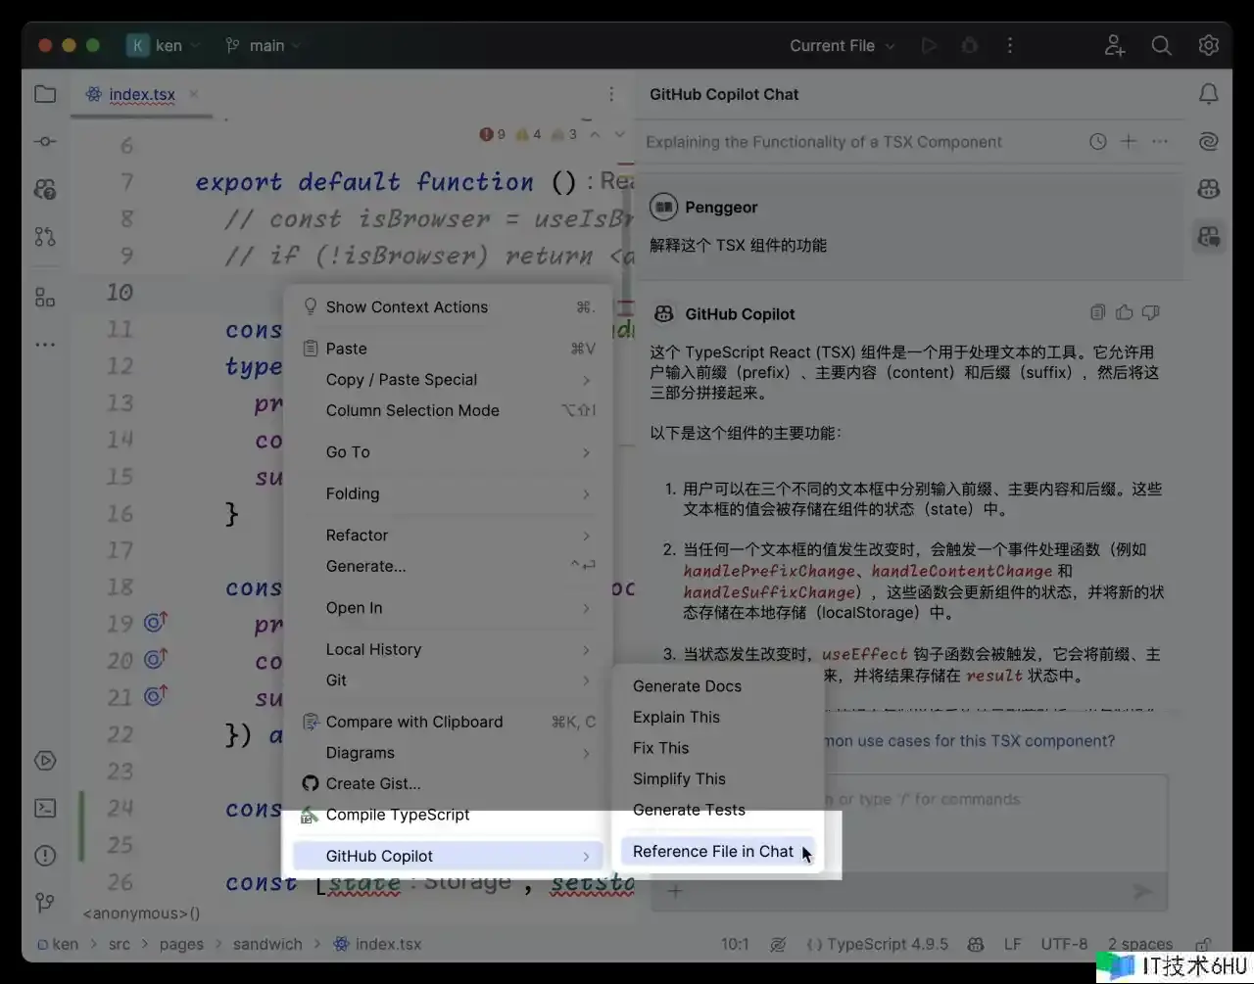Open the Problems tool window icon
The width and height of the screenshot is (1254, 984).
tap(45, 855)
